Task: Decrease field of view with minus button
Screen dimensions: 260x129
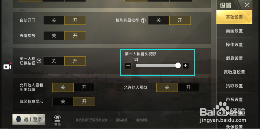Action: tap(128, 66)
